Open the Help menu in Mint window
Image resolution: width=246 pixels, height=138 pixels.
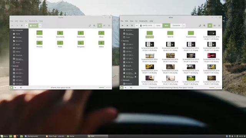coord(151,21)
